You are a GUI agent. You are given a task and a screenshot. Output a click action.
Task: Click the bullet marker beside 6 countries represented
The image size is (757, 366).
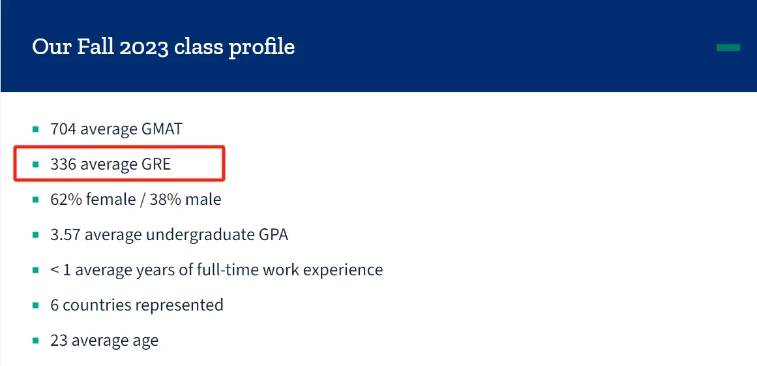(36, 305)
